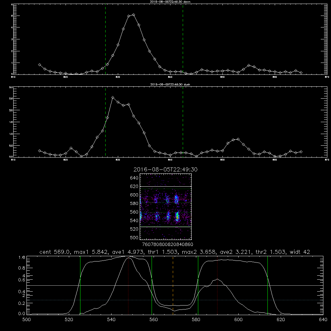The height and width of the screenshot is (331, 331).
Task: Click the small dawn bump diamond near 855
Action: click(249, 66)
